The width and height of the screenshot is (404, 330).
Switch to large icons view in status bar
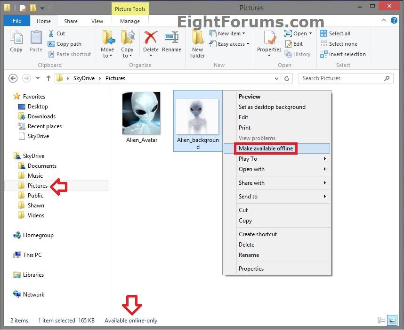click(392, 321)
